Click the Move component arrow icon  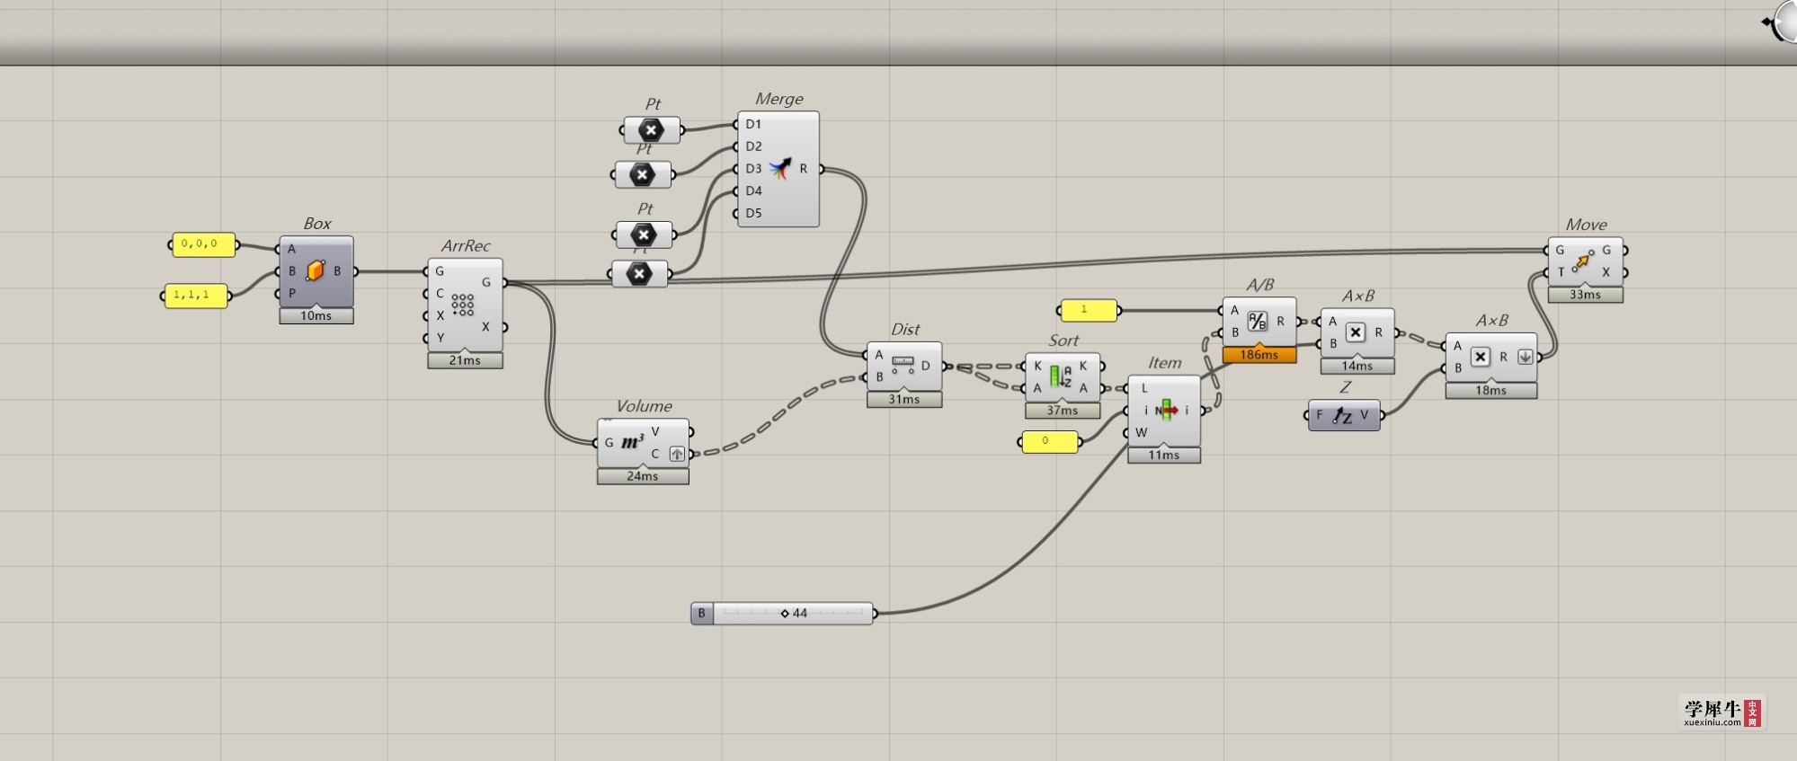1583,261
